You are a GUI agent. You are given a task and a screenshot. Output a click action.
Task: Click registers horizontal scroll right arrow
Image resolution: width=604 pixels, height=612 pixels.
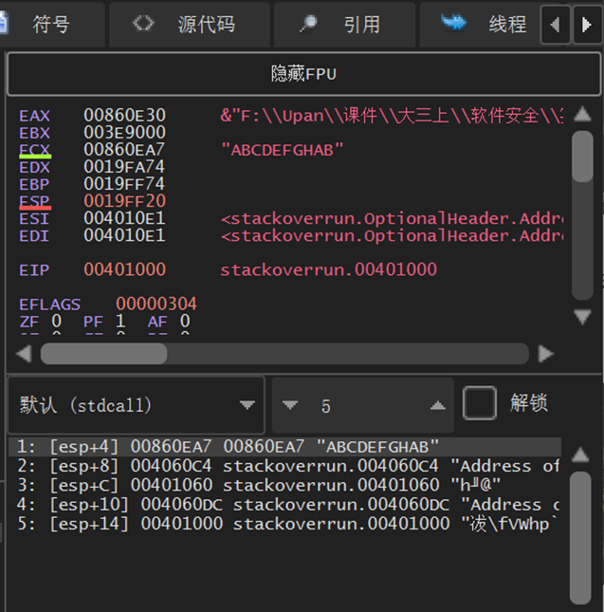tap(545, 354)
